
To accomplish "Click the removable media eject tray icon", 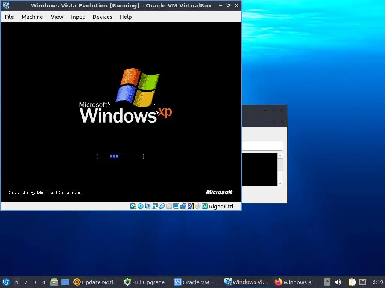I will tap(327, 282).
